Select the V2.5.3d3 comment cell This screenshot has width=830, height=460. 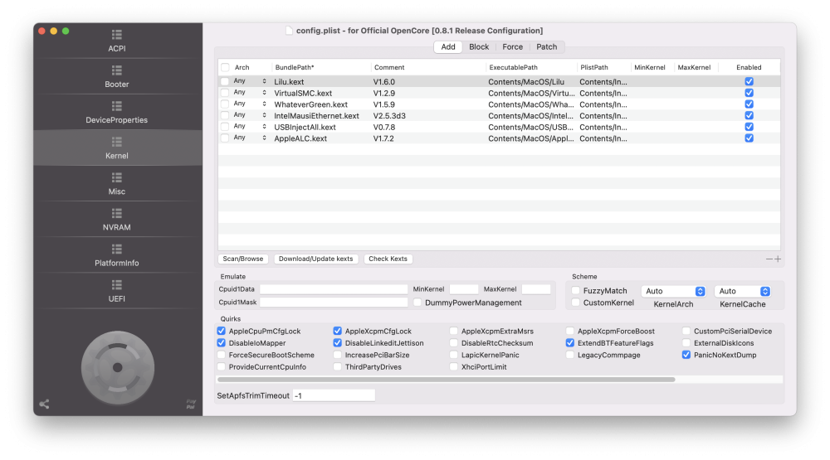tap(389, 116)
